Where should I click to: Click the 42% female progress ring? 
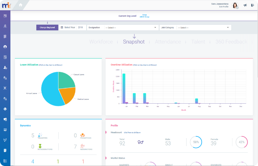pos(242,142)
